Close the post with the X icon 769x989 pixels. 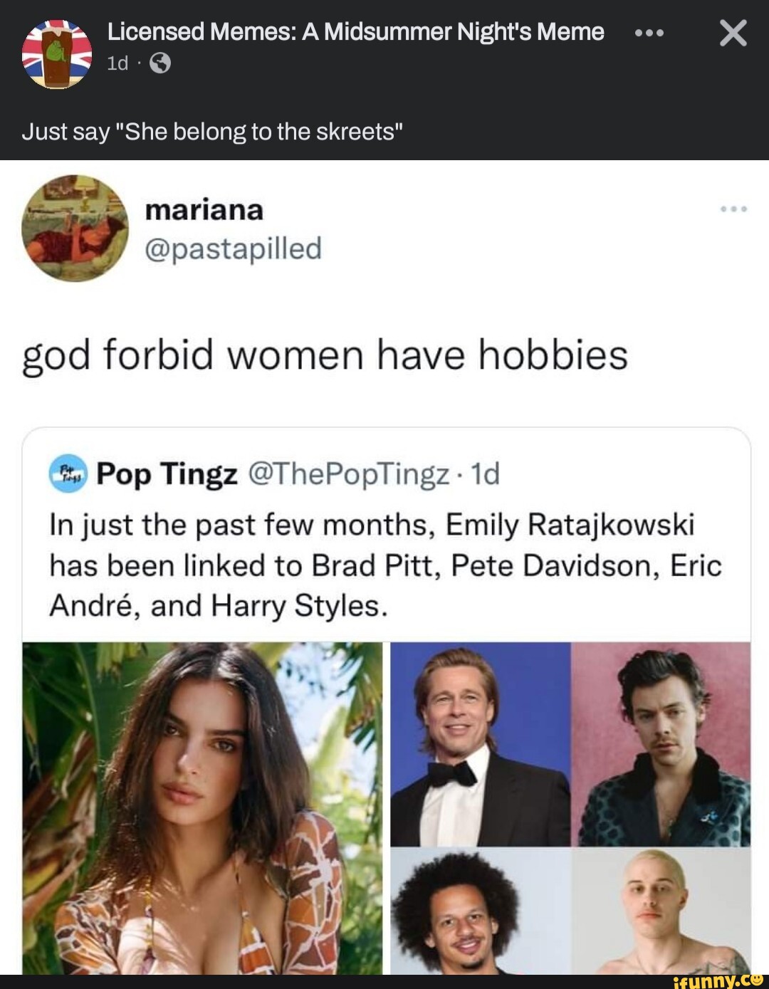click(x=733, y=33)
